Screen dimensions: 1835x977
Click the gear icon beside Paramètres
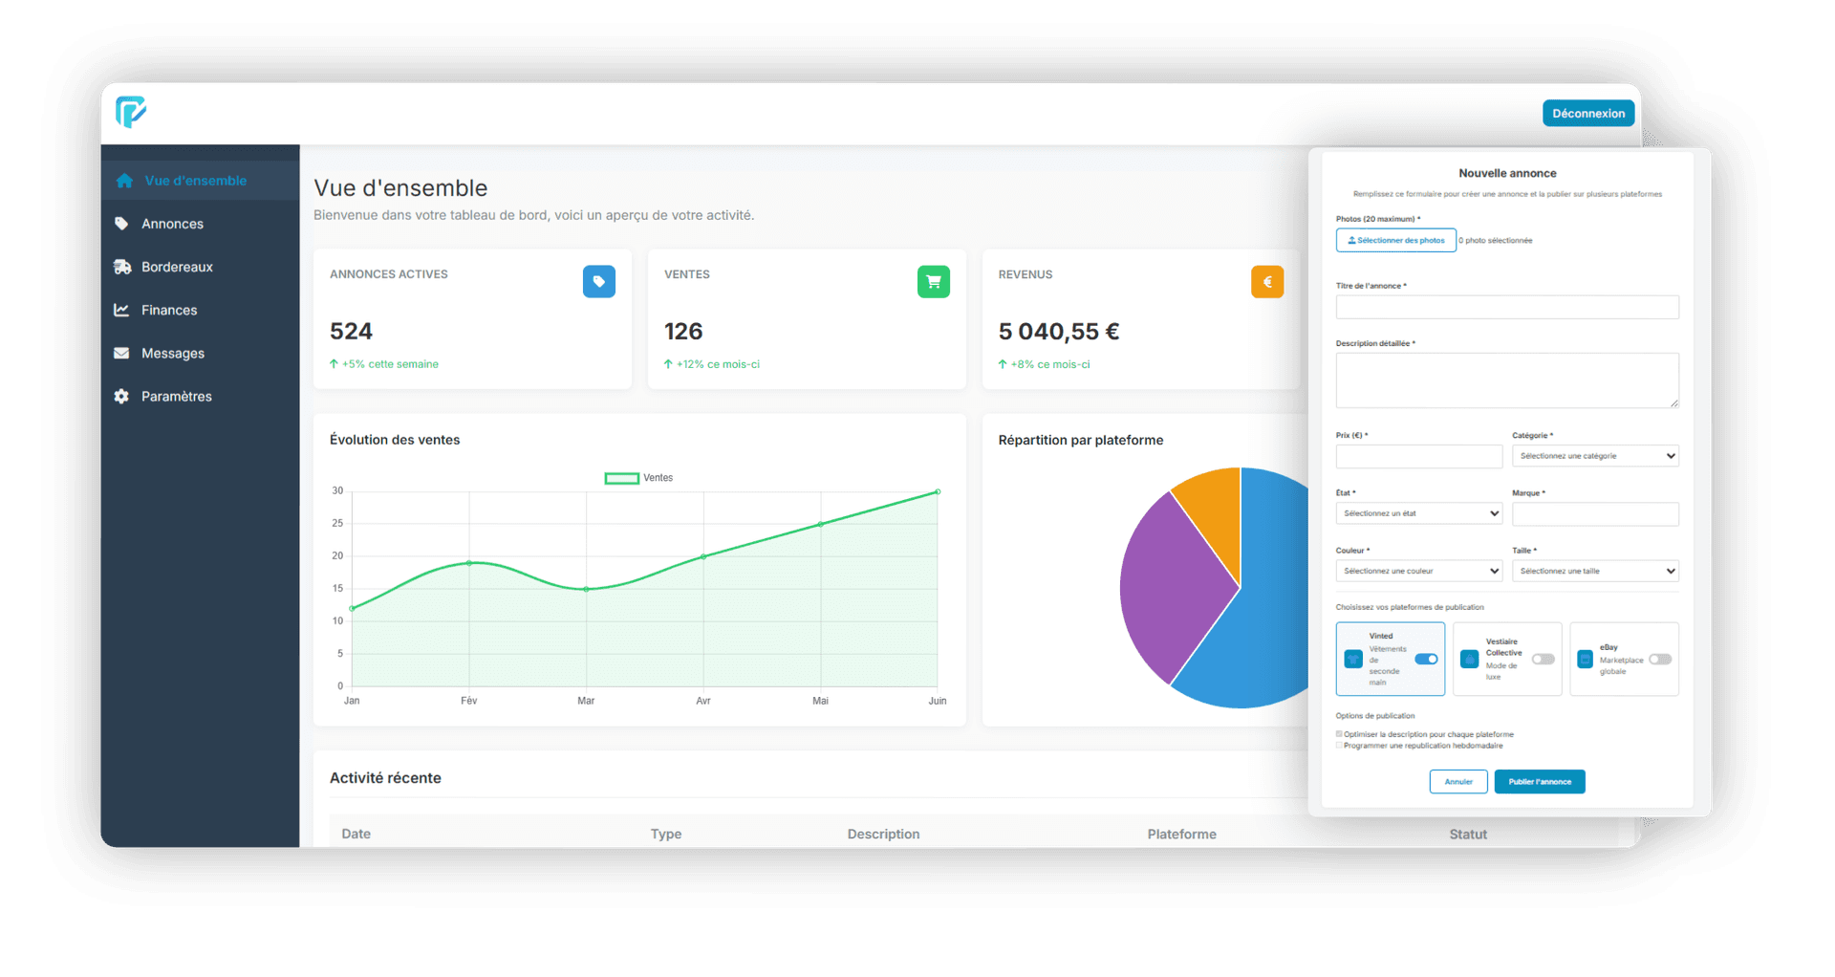121,396
